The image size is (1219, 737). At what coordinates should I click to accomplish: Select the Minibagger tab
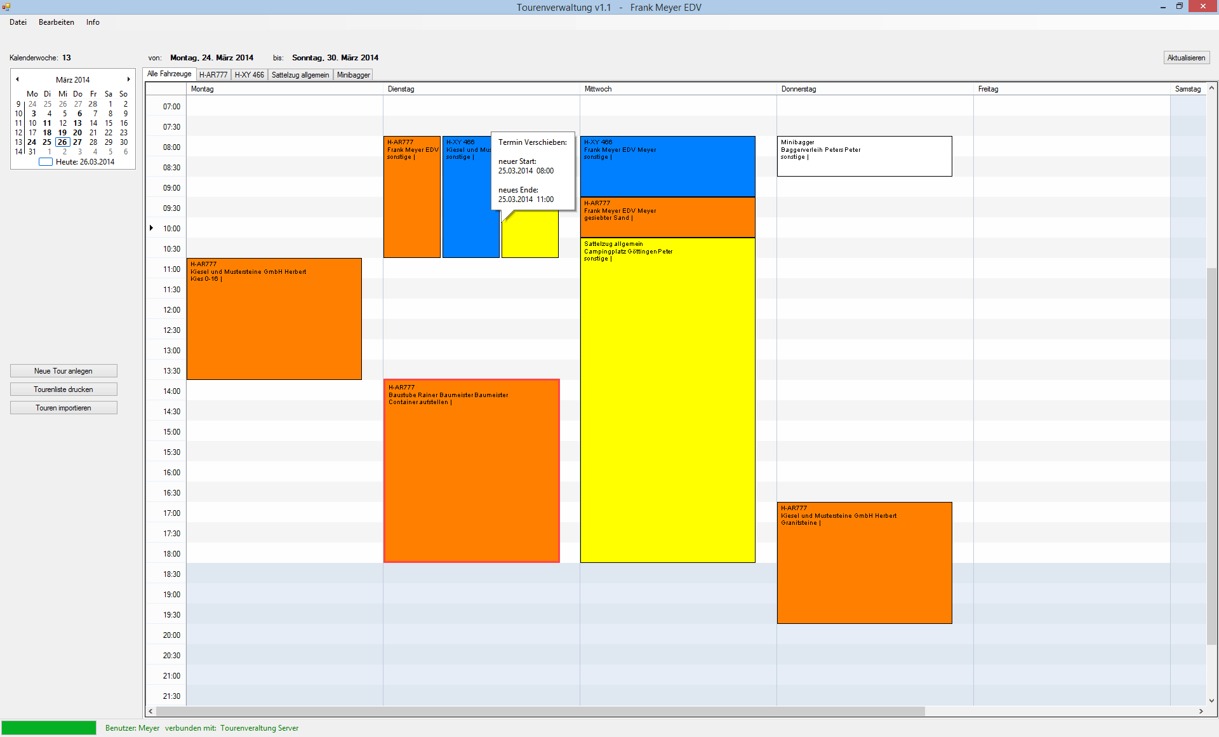point(354,75)
